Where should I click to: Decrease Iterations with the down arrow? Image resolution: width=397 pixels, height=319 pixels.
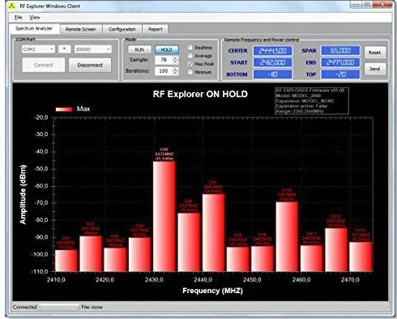click(176, 73)
